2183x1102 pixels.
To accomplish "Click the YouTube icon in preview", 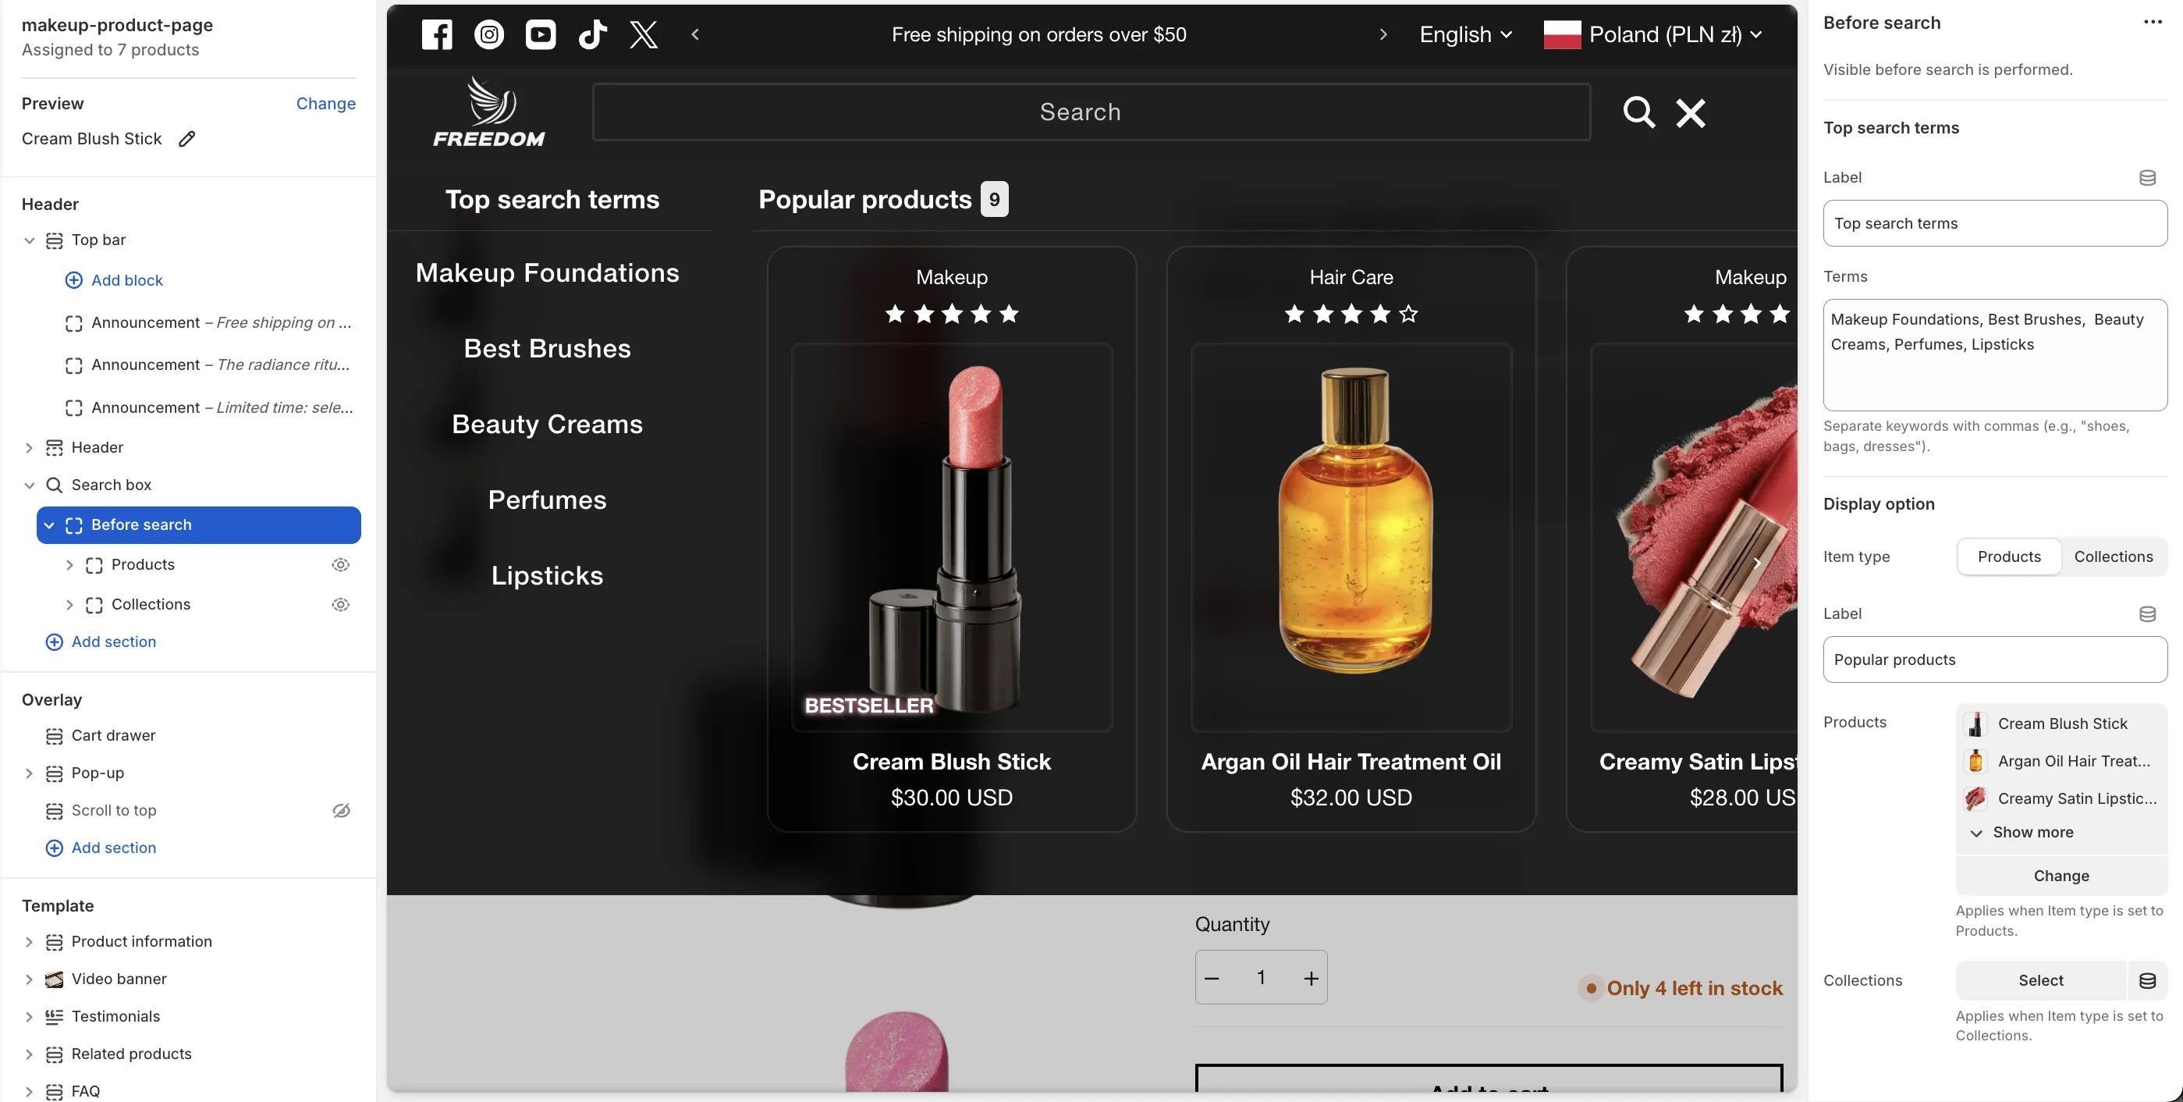I will click(541, 35).
